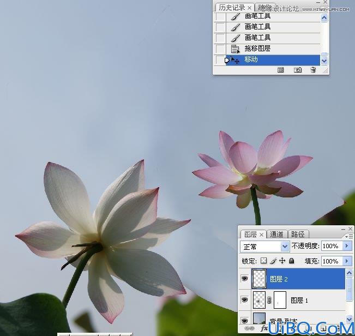
Task: Select the 移动 history state
Action: point(273,60)
